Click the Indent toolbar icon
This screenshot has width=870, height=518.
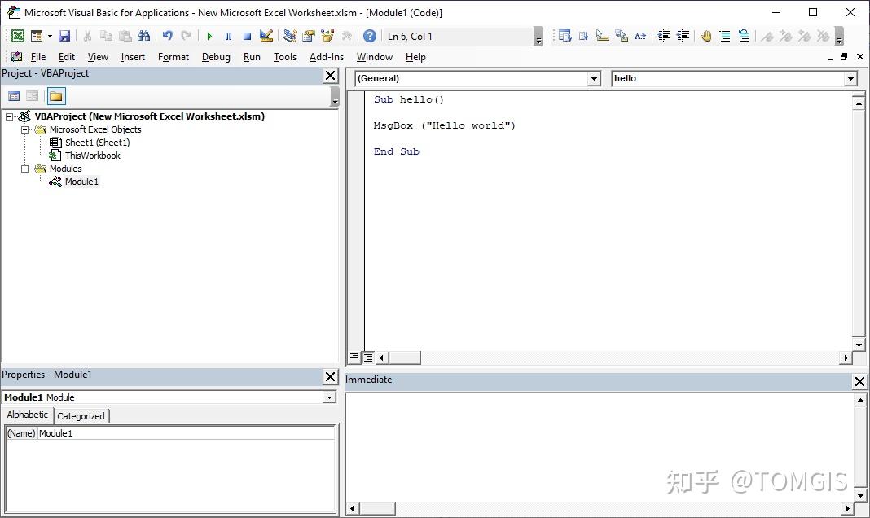point(663,36)
